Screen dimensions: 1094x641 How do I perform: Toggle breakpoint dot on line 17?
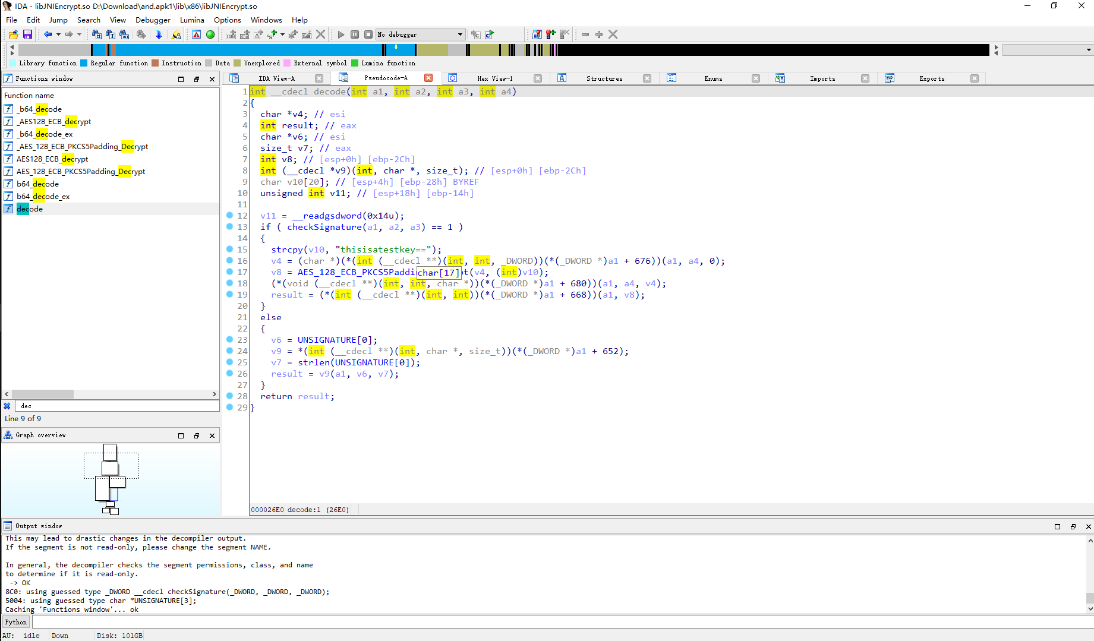point(230,272)
